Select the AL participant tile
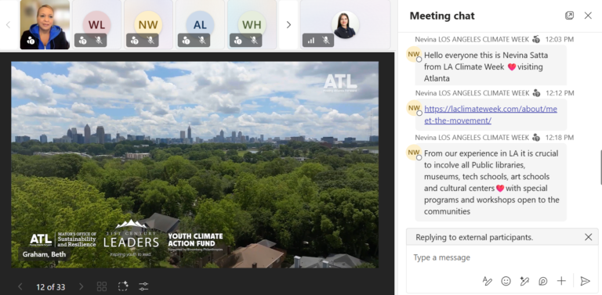Screen dimensions: 602x295 click(200, 25)
